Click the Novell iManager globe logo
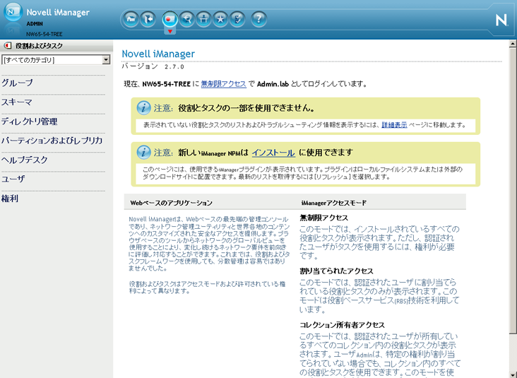This screenshot has width=517, height=378. (x=13, y=12)
